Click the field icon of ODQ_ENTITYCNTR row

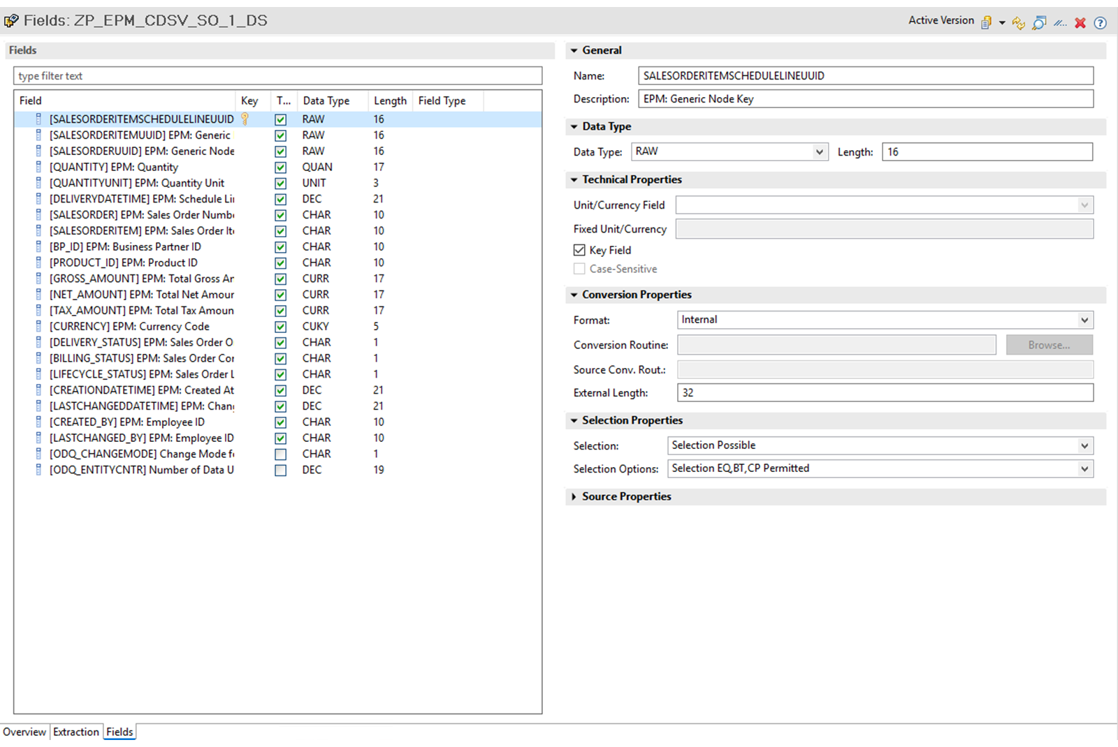38,470
